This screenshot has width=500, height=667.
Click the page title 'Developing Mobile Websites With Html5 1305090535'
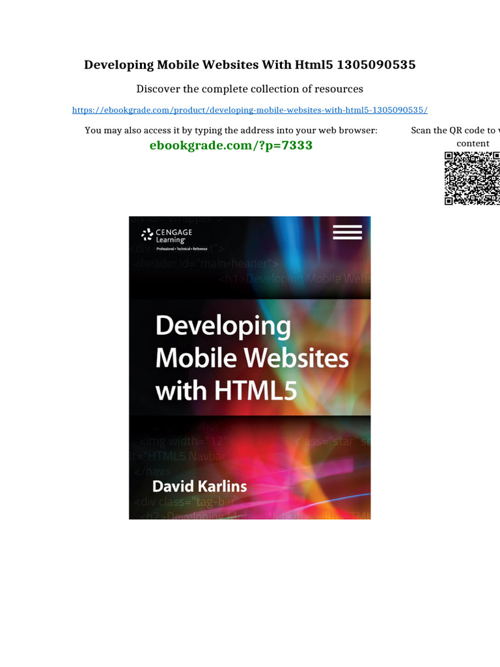pyautogui.click(x=249, y=64)
